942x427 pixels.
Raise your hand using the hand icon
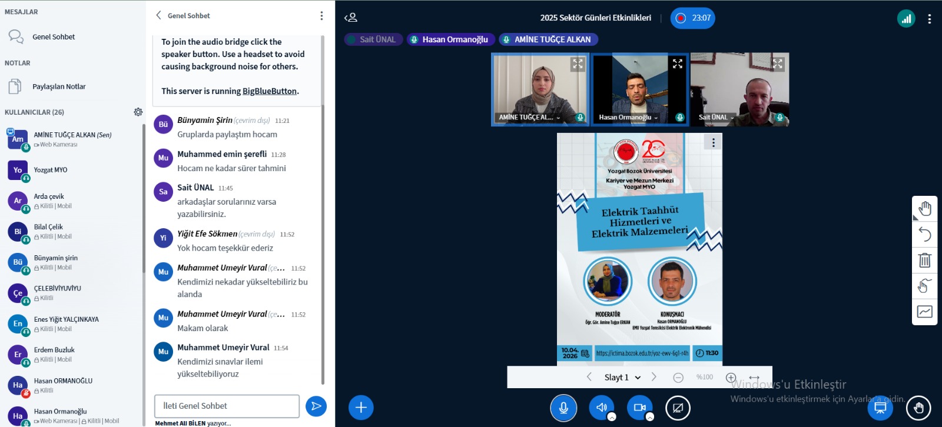(918, 408)
